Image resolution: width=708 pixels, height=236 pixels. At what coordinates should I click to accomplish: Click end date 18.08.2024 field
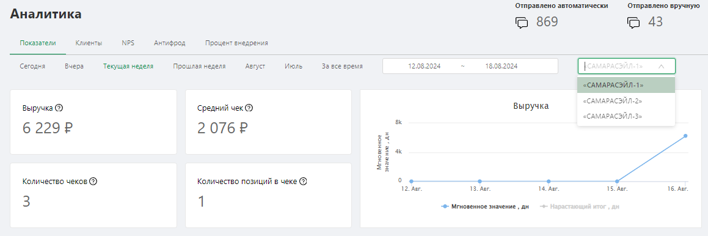tap(501, 66)
